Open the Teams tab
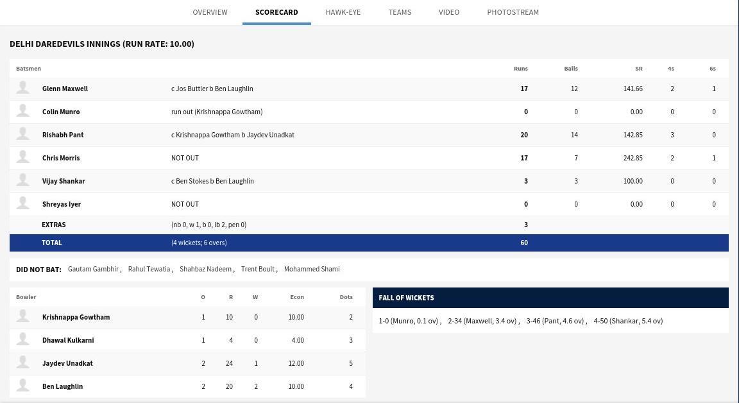This screenshot has height=403, width=739. (x=400, y=12)
